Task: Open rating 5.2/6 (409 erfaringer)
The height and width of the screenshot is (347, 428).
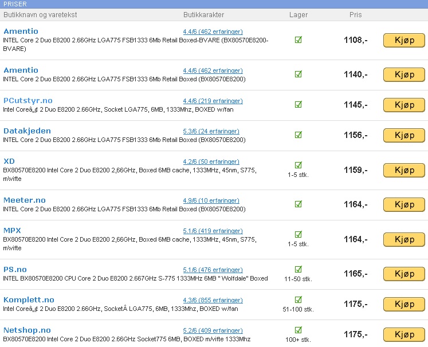Action: 213,330
